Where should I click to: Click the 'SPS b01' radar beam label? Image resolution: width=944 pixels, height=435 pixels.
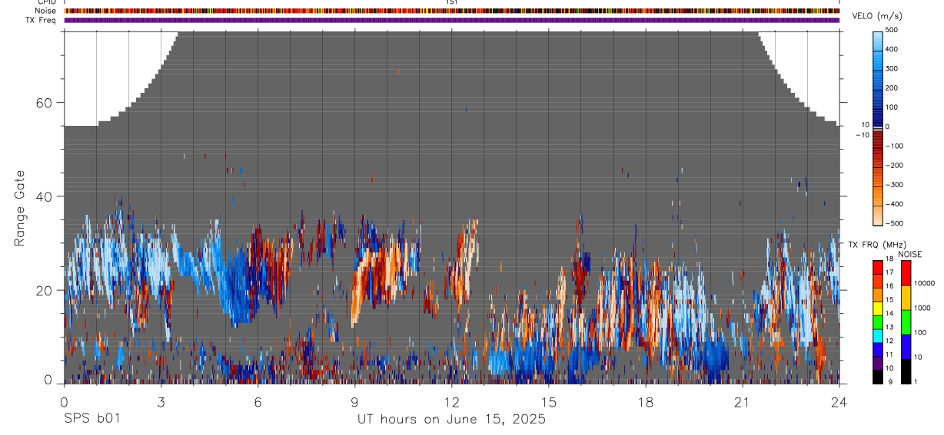[x=91, y=420]
